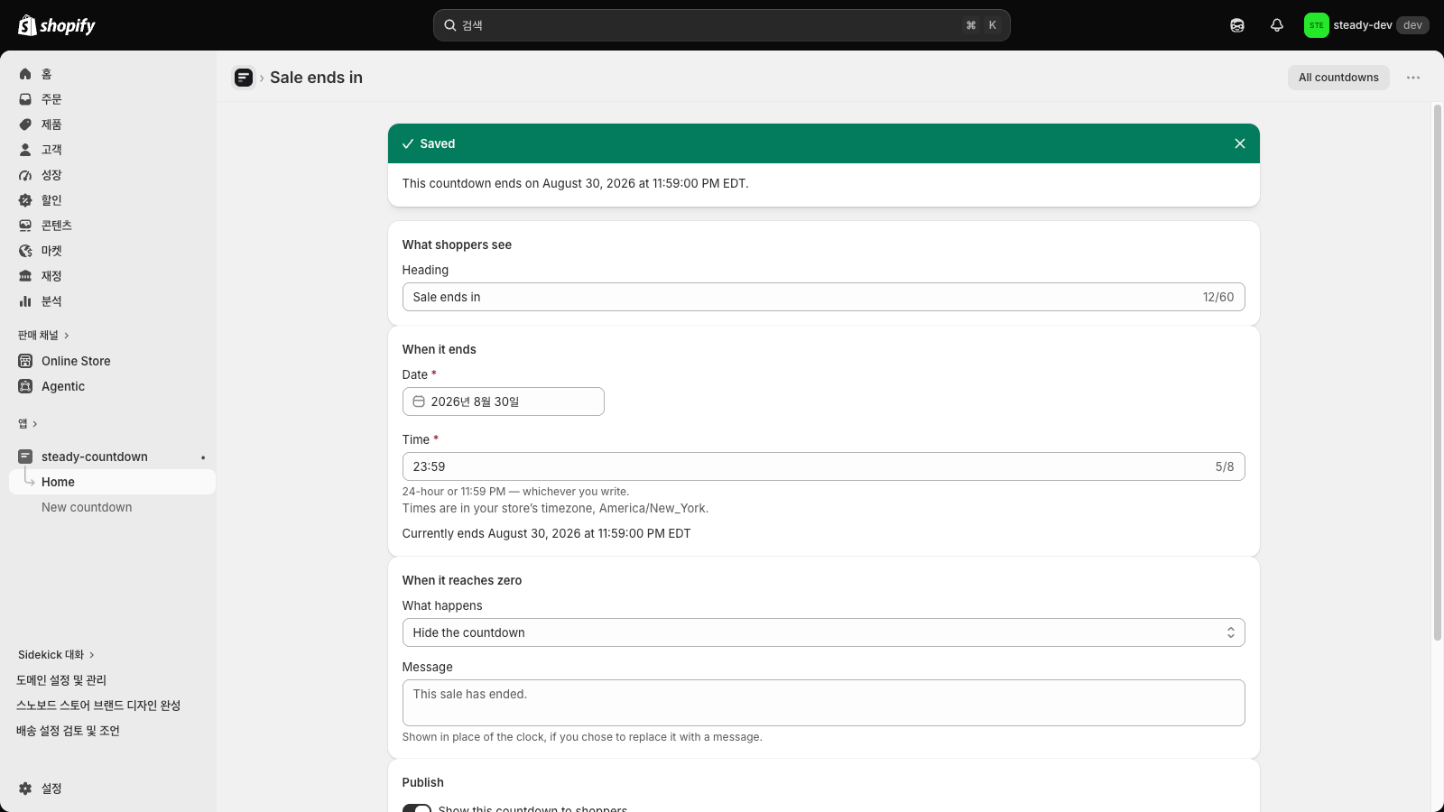Dismiss the Saved banner

pos(1240,143)
